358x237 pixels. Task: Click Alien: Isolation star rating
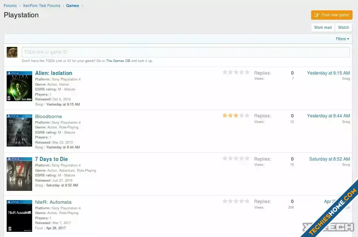coord(236,72)
